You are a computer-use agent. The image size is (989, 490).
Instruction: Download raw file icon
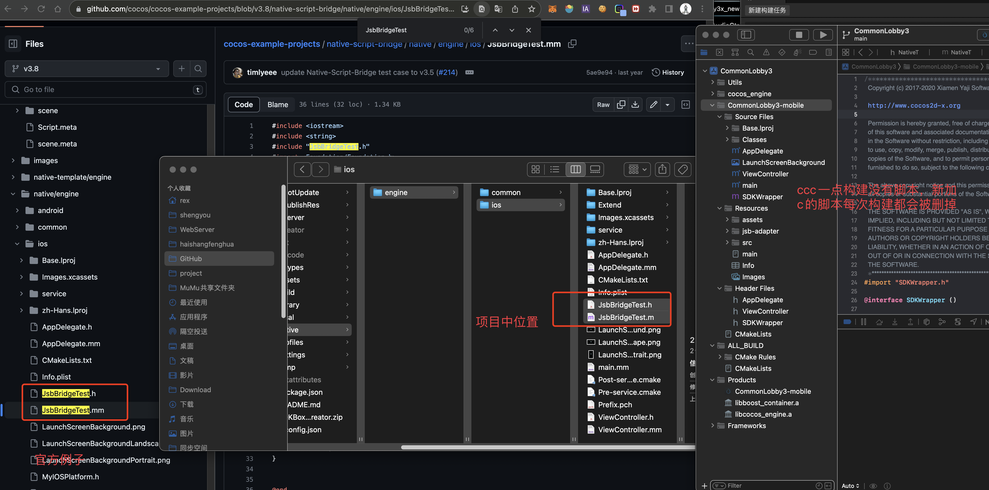pos(635,105)
